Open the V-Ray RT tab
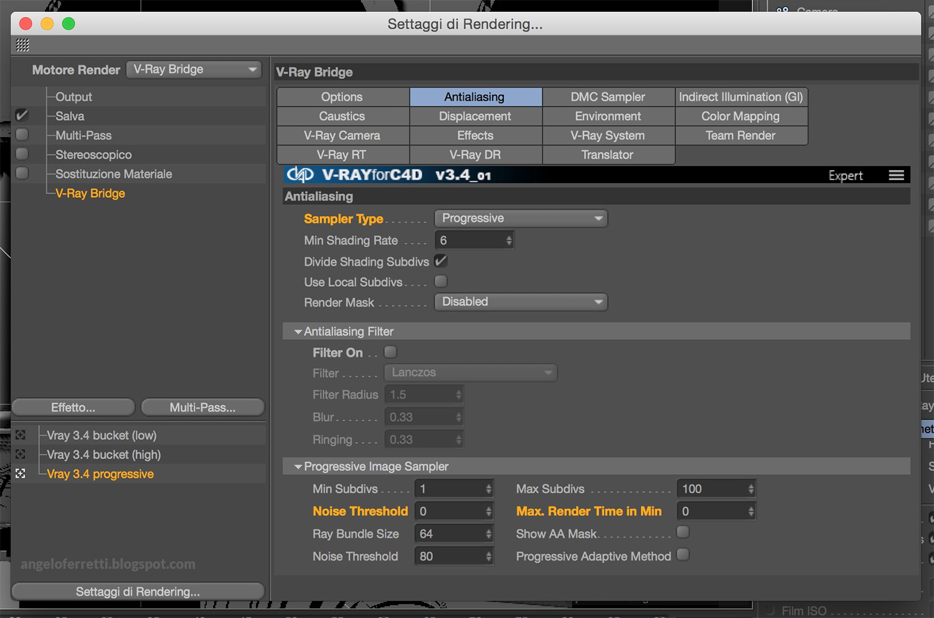Viewport: 934px width, 618px height. coord(342,154)
